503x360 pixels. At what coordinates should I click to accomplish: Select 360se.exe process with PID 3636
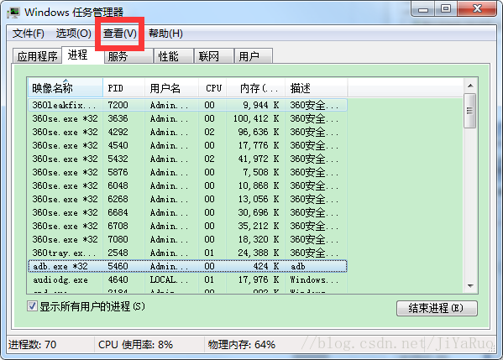[x=187, y=118]
